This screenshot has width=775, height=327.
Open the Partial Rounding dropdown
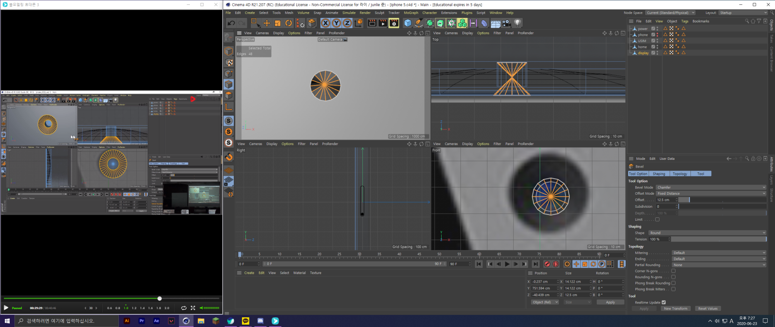[719, 265]
